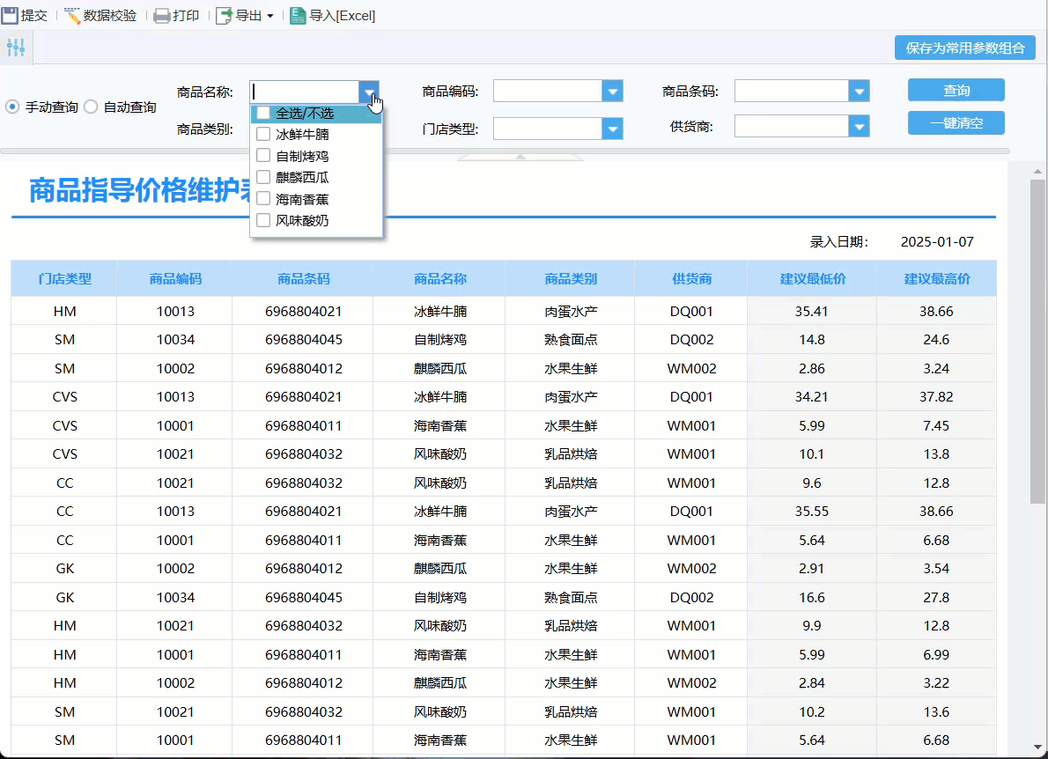
Task: Tick the 风味酸奶 checkbox
Action: click(x=263, y=220)
